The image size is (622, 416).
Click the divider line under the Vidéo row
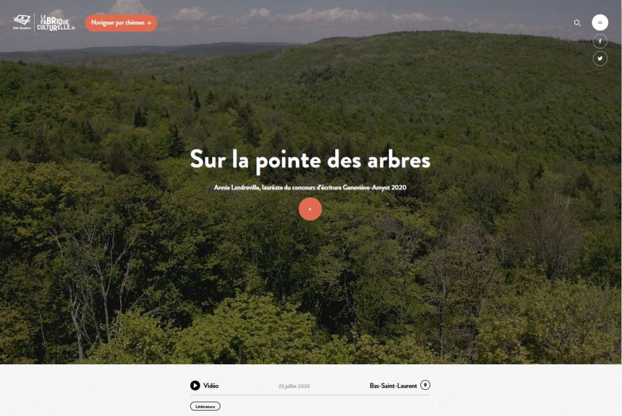pyautogui.click(x=310, y=395)
